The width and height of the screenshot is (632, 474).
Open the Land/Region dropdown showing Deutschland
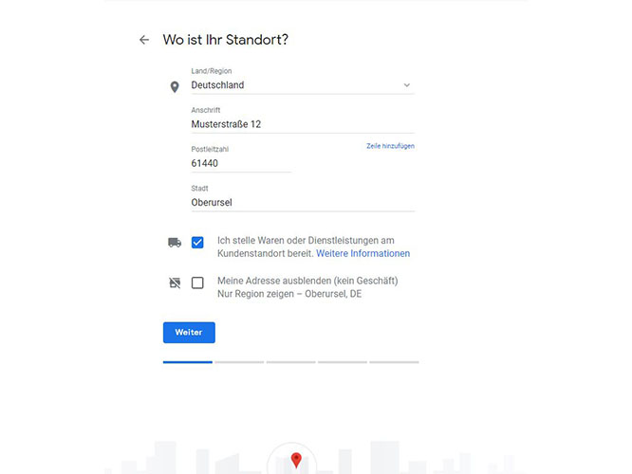pos(303,85)
